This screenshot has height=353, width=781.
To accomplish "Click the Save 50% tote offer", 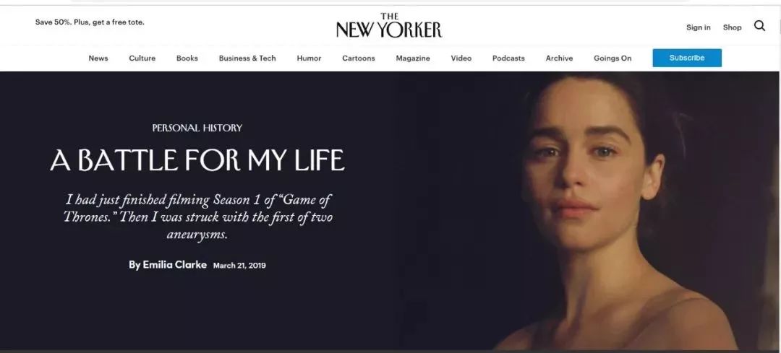I will (90, 22).
